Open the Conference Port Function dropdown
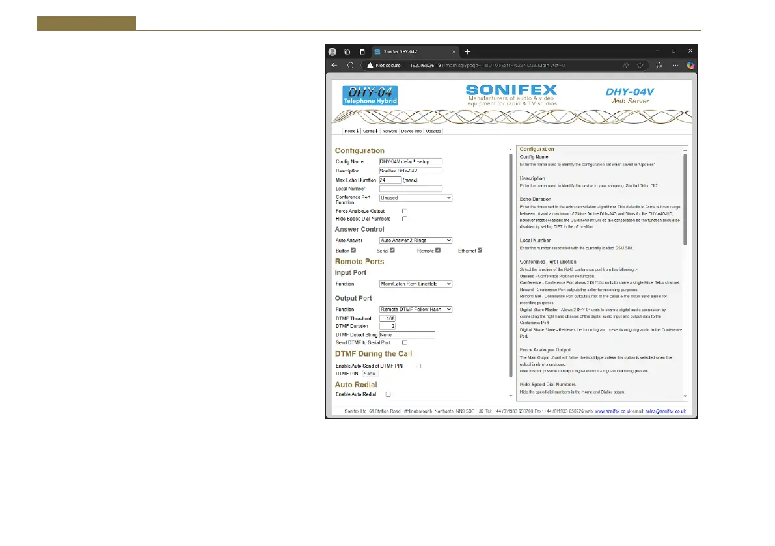This screenshot has width=775, height=546. click(x=415, y=197)
